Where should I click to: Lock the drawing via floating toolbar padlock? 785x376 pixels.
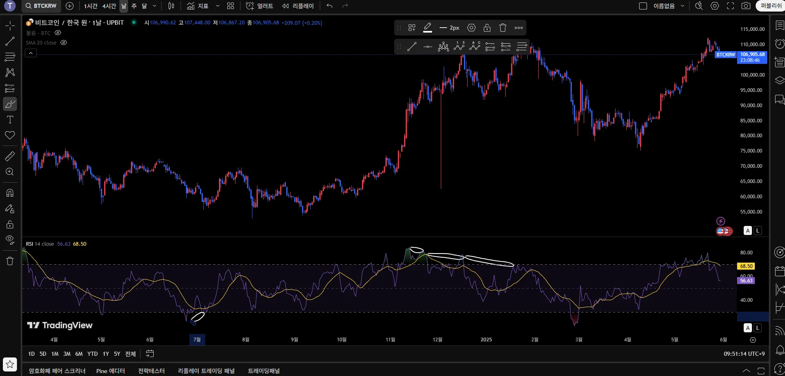click(x=487, y=28)
